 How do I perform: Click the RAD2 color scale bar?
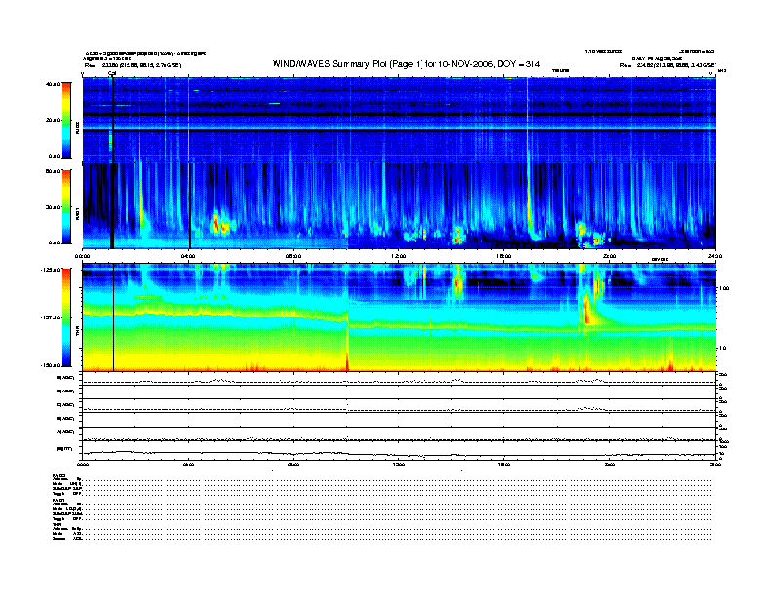coord(66,120)
